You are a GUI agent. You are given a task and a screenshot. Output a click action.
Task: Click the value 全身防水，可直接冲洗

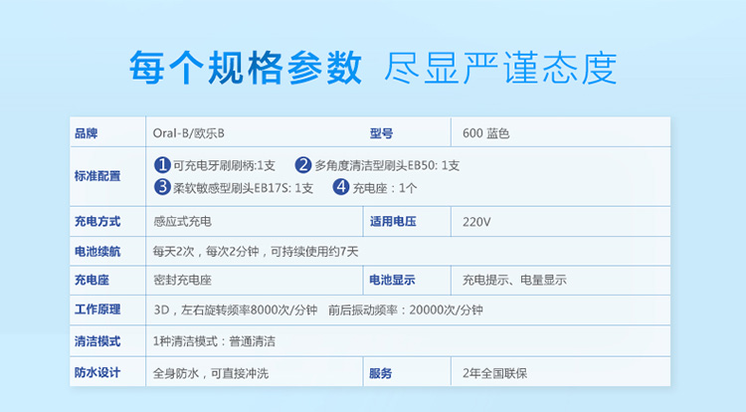pos(211,373)
